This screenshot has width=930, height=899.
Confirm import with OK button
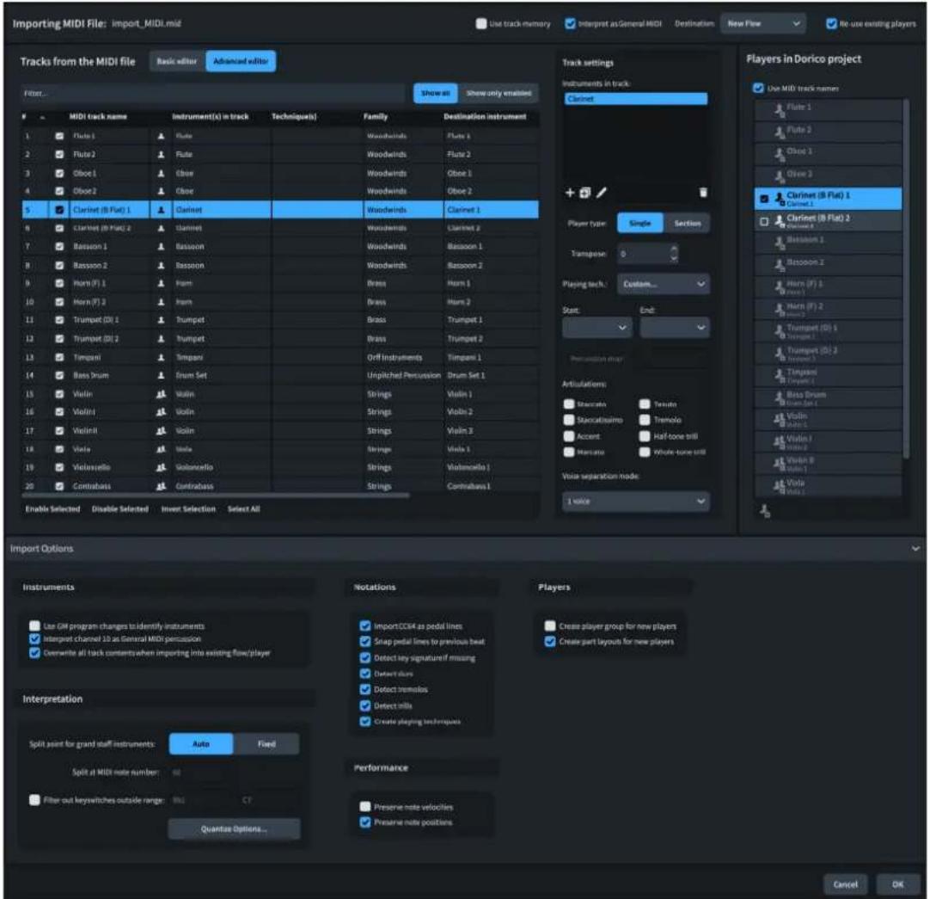(897, 884)
